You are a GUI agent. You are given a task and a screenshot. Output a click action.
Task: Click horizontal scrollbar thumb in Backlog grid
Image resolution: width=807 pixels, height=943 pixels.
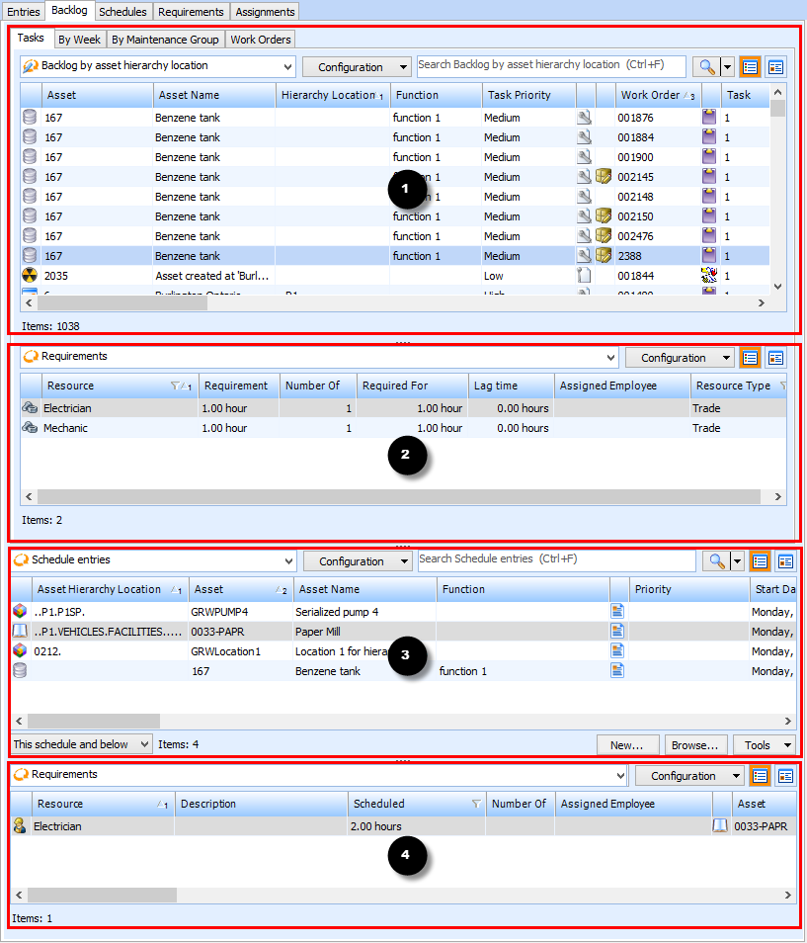(123, 303)
